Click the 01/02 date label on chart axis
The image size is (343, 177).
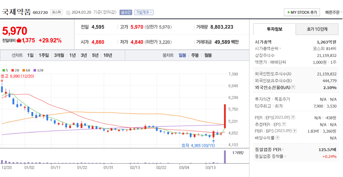point(30,168)
